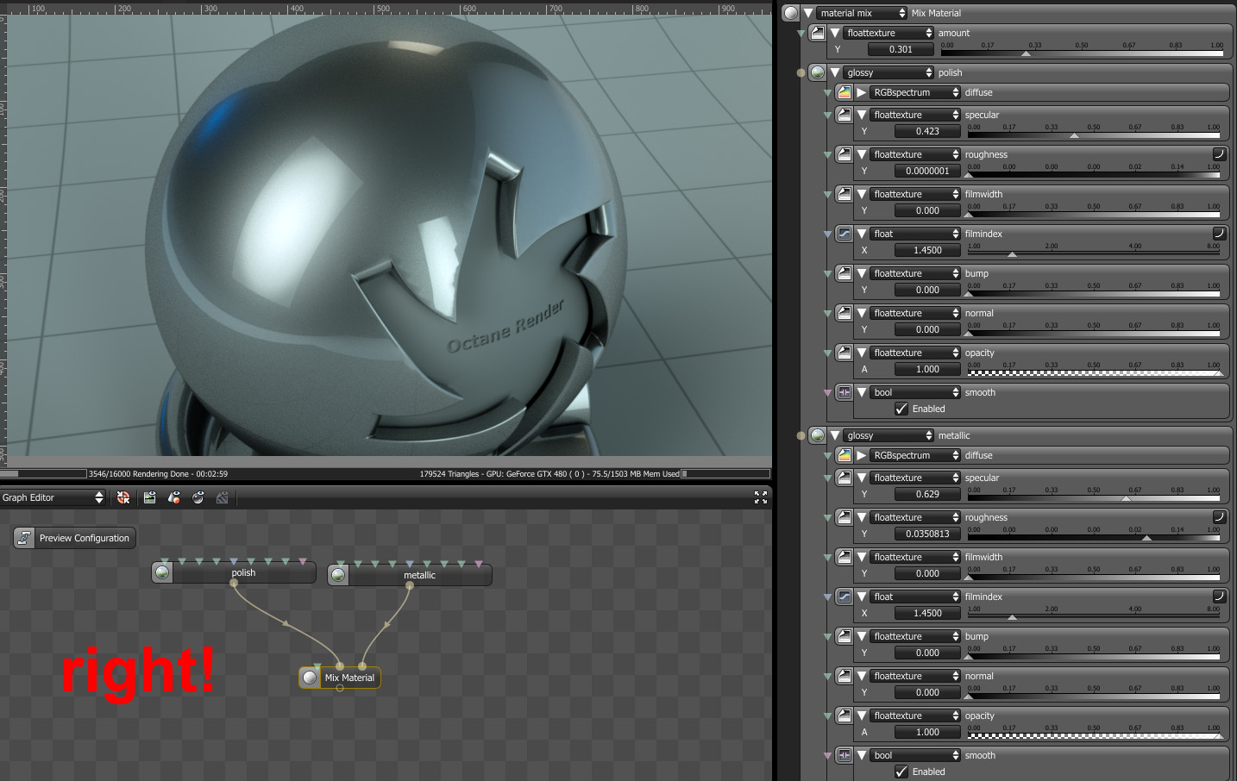
Task: Expand the polish diffuse RGBspectrum section
Action: (861, 92)
